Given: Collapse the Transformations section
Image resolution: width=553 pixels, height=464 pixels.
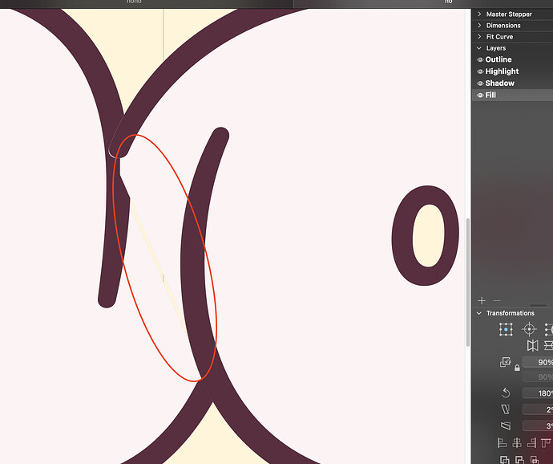Looking at the screenshot, I should (x=479, y=313).
